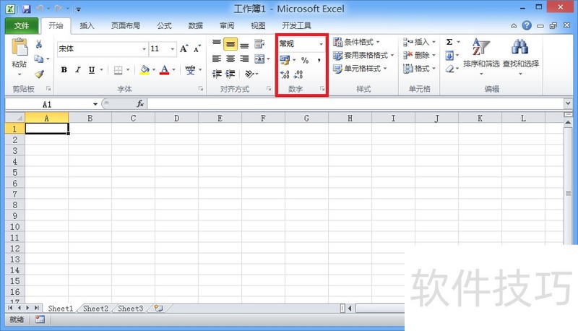Open 套用表格格式 table format menu
578x331 pixels.
[x=363, y=56]
